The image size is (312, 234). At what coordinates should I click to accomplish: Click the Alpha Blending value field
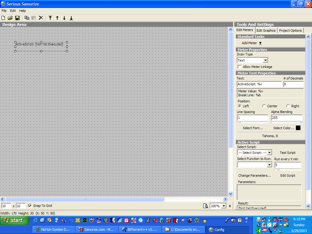point(287,118)
